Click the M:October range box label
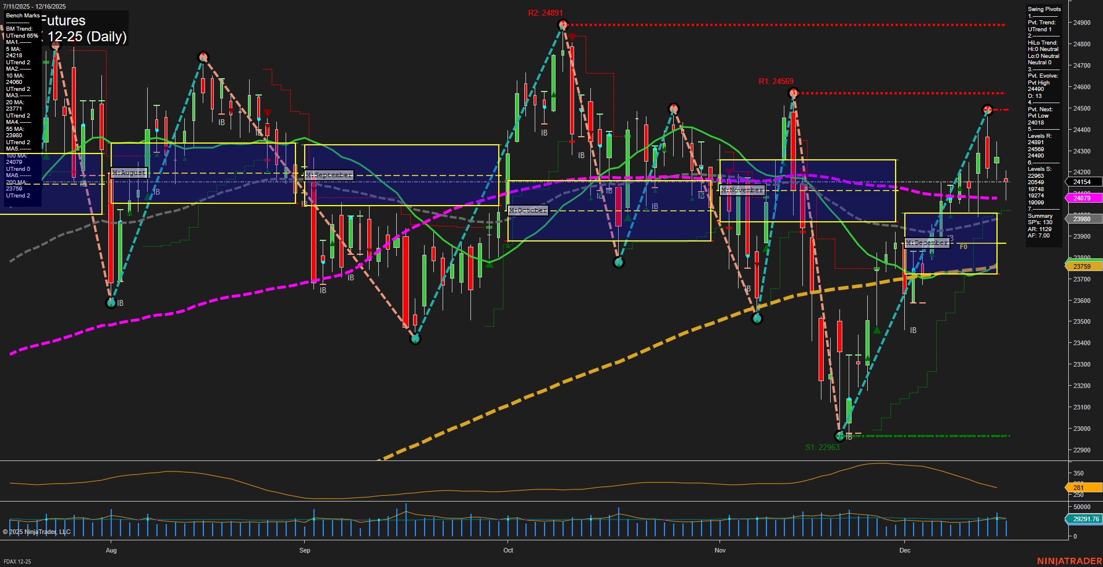The height and width of the screenshot is (567, 1103). coord(528,210)
